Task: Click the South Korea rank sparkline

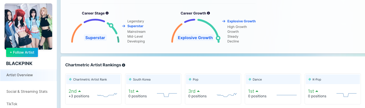Action: click(167, 95)
